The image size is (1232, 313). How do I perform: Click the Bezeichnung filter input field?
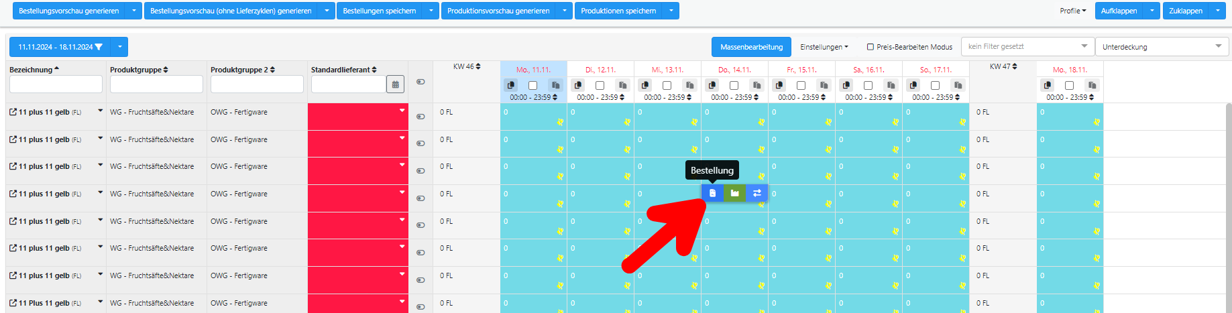tap(56, 84)
